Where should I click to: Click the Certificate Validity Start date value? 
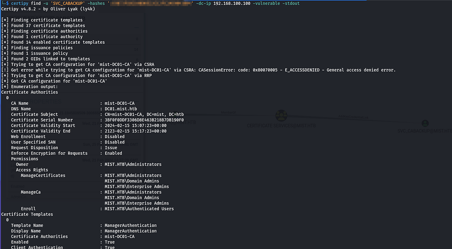pyautogui.click(x=136, y=126)
